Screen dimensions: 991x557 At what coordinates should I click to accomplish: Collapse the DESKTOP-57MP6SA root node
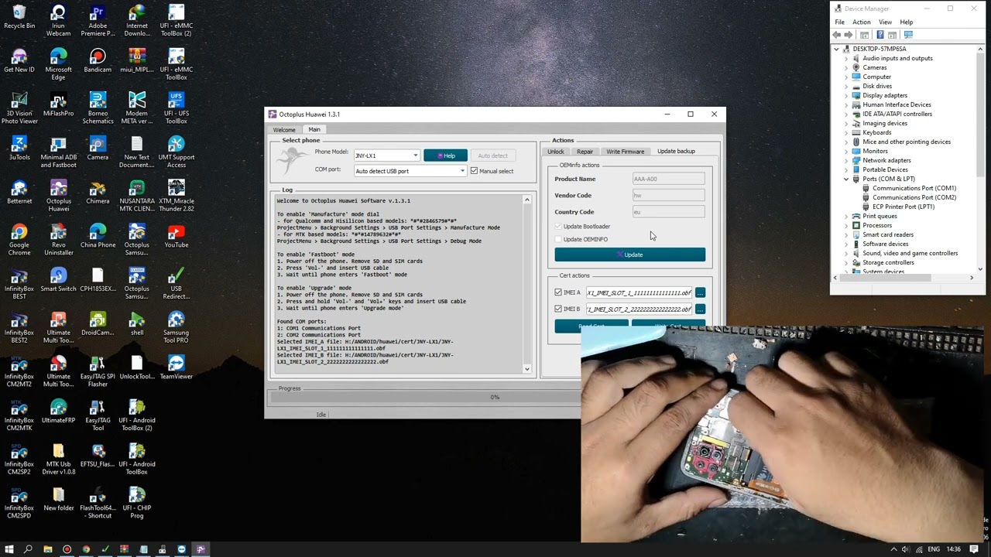pyautogui.click(x=836, y=49)
